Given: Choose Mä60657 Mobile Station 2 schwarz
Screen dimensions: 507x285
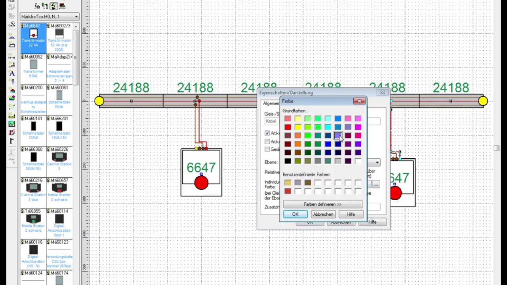Looking at the screenshot, I should point(59,193).
